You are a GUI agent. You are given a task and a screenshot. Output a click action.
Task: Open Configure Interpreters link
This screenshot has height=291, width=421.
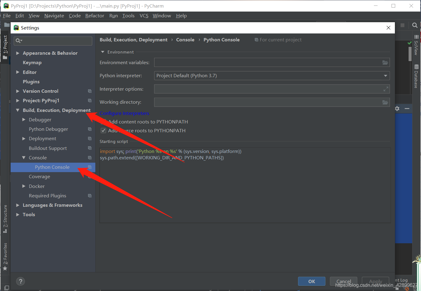point(125,113)
